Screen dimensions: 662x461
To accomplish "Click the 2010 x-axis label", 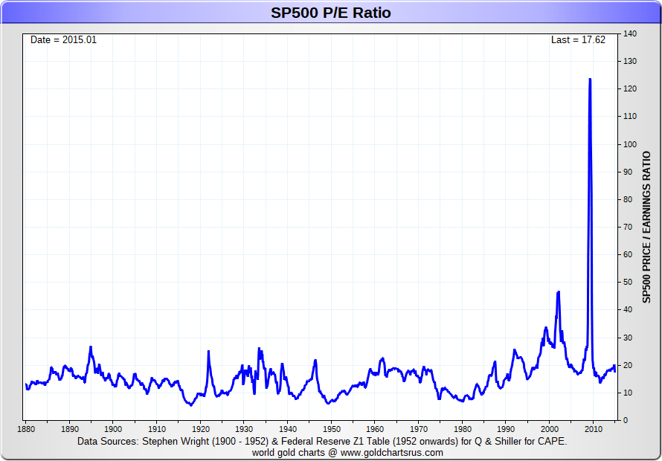I will pos(593,428).
